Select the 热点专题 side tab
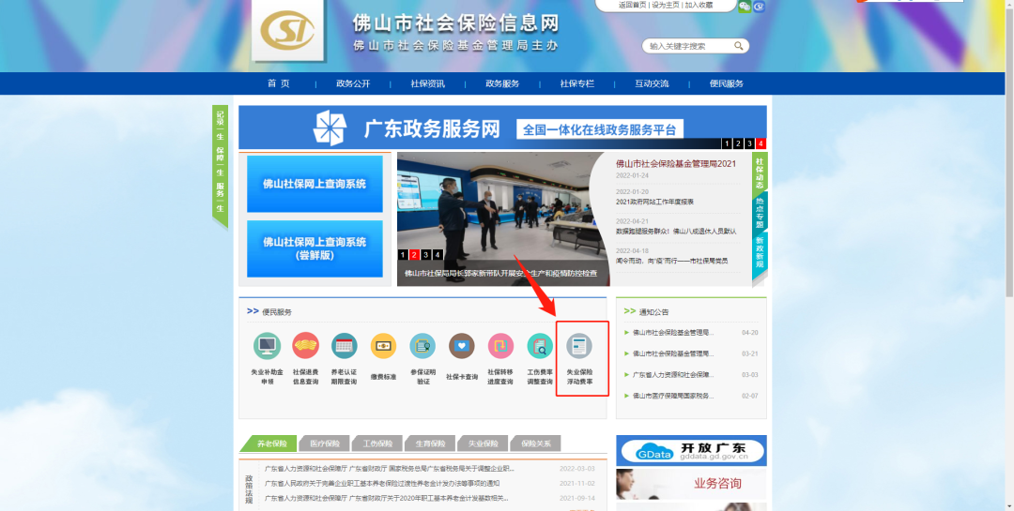Screen dimensions: 1014x511 760,213
